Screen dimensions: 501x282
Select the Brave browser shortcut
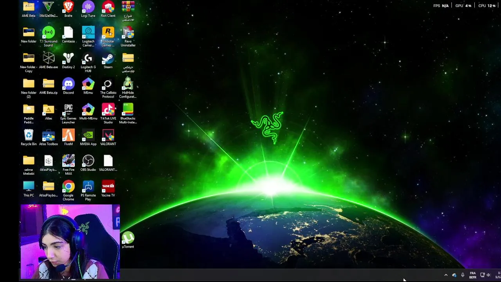[x=68, y=9]
